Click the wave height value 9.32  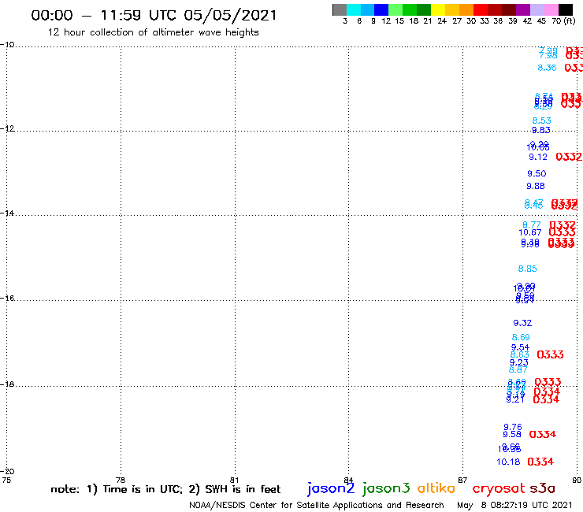point(522,323)
